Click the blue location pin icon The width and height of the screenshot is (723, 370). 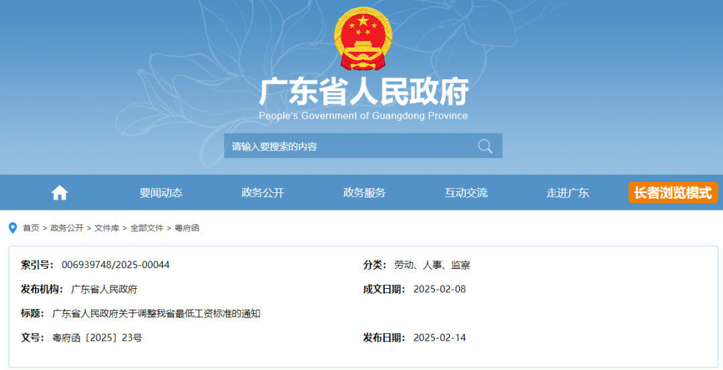pyautogui.click(x=12, y=228)
